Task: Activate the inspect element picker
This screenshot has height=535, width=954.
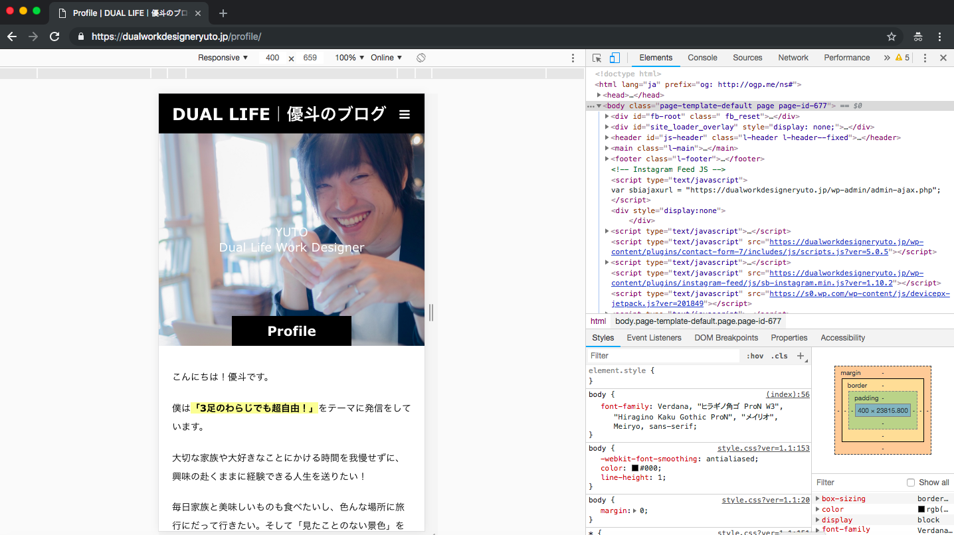Action: pyautogui.click(x=597, y=58)
